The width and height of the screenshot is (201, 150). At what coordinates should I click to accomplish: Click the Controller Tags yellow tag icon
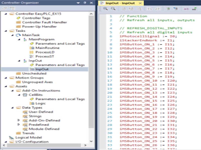tap(18, 18)
